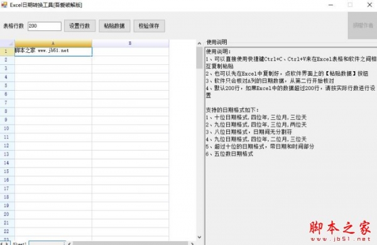Viewport: 377px width, 245px height.
Task: Click the horizontal scrollbar right arrow
Action: [x=192, y=244]
